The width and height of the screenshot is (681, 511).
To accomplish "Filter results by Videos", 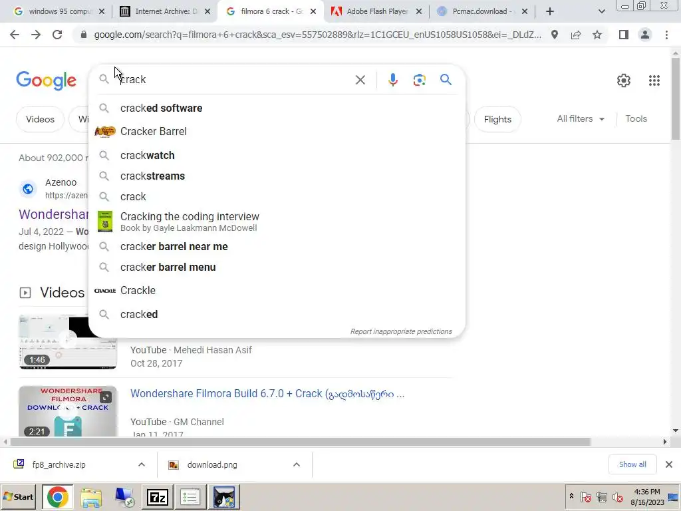I will [x=40, y=119].
